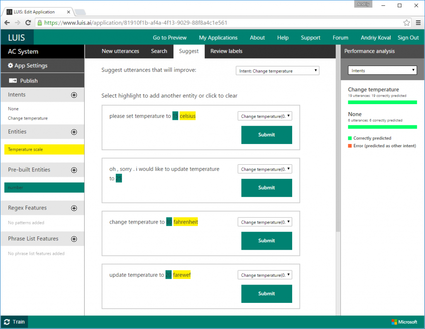Image resolution: width=425 pixels, height=329 pixels.
Task: Click the highlighted number 25 entity
Action: pyautogui.click(x=119, y=178)
